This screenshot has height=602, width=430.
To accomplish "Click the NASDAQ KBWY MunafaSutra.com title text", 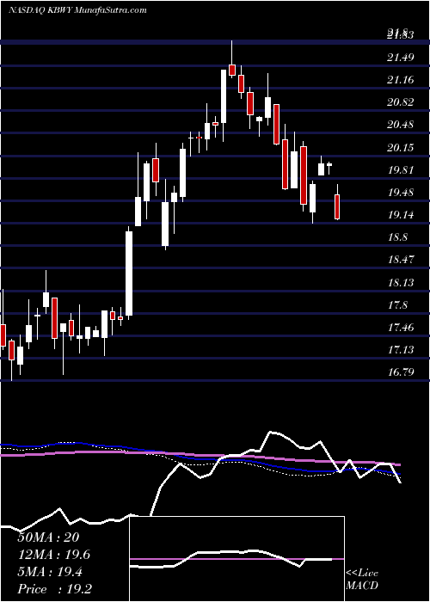I will 77,10.
